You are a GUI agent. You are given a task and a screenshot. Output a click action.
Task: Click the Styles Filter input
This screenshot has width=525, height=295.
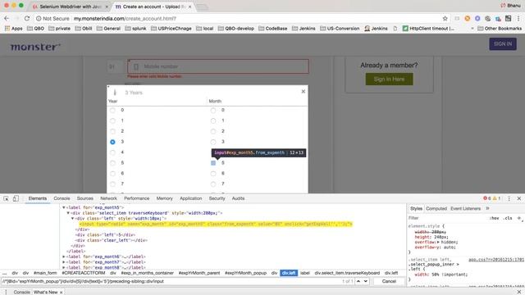pos(447,218)
